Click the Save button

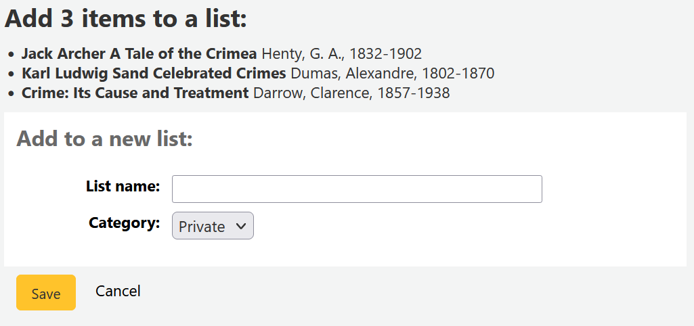tap(46, 292)
